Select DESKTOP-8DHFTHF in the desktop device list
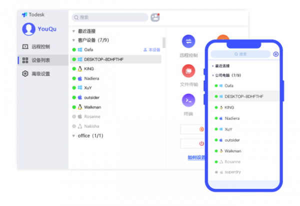300x206 pixels. pos(116,59)
